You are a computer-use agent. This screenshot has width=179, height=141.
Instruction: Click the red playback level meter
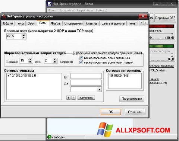coord(161,26)
